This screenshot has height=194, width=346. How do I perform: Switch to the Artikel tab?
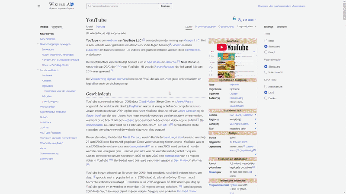(90, 27)
